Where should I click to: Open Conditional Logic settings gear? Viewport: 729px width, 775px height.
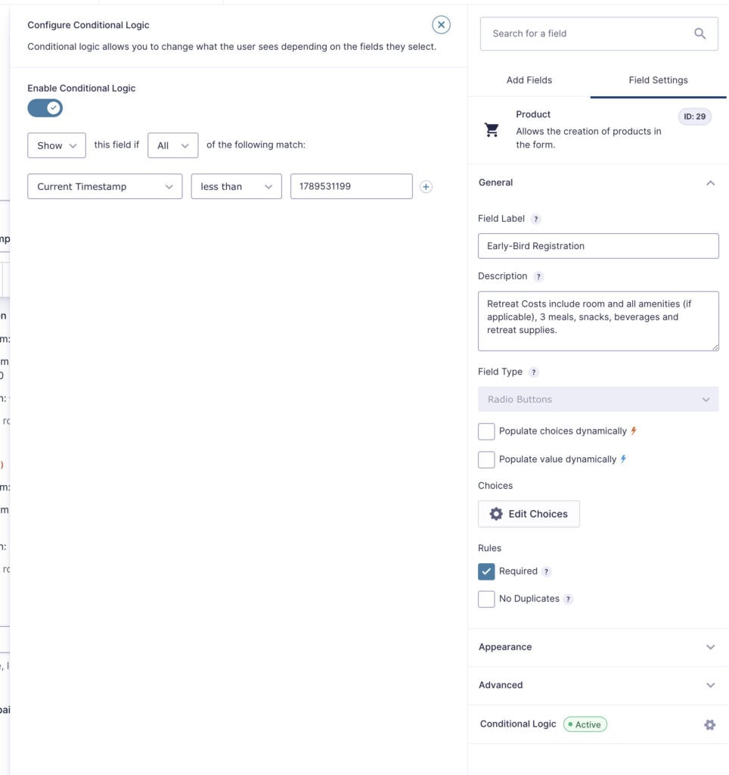pyautogui.click(x=710, y=724)
